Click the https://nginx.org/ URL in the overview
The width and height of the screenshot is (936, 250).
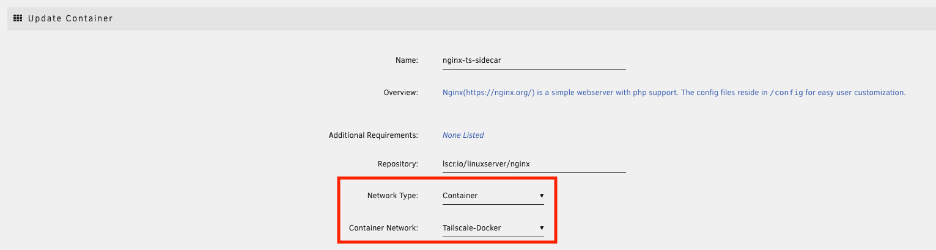[499, 93]
